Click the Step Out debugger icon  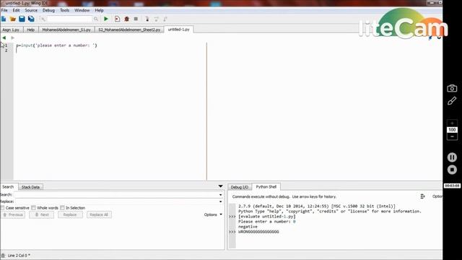165,19
